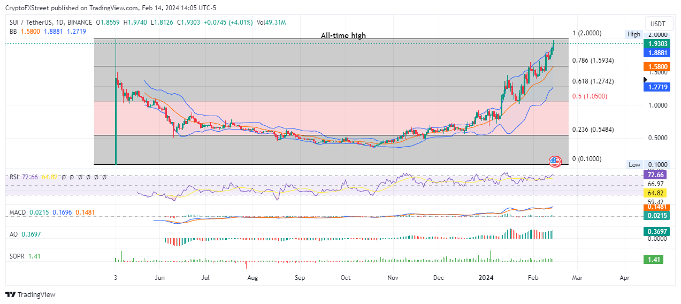The width and height of the screenshot is (681, 304).
Task: Click the black arrow marker on price scale
Action: pyautogui.click(x=646, y=80)
